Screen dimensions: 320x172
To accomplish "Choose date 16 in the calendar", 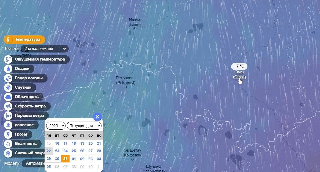I will coord(57,143).
